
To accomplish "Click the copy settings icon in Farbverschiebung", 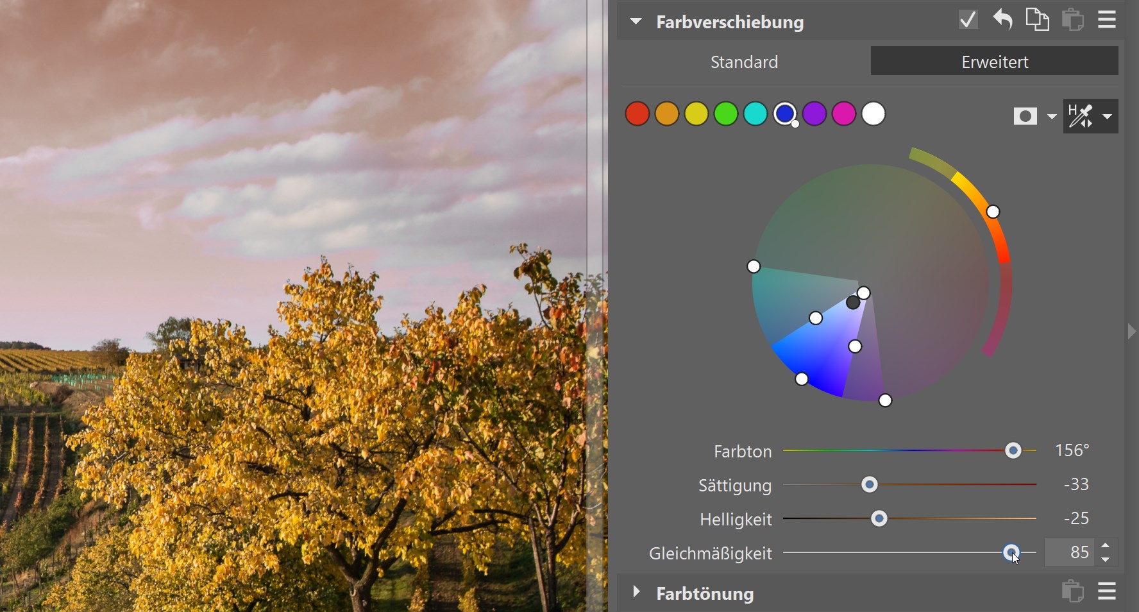I will tap(1037, 20).
